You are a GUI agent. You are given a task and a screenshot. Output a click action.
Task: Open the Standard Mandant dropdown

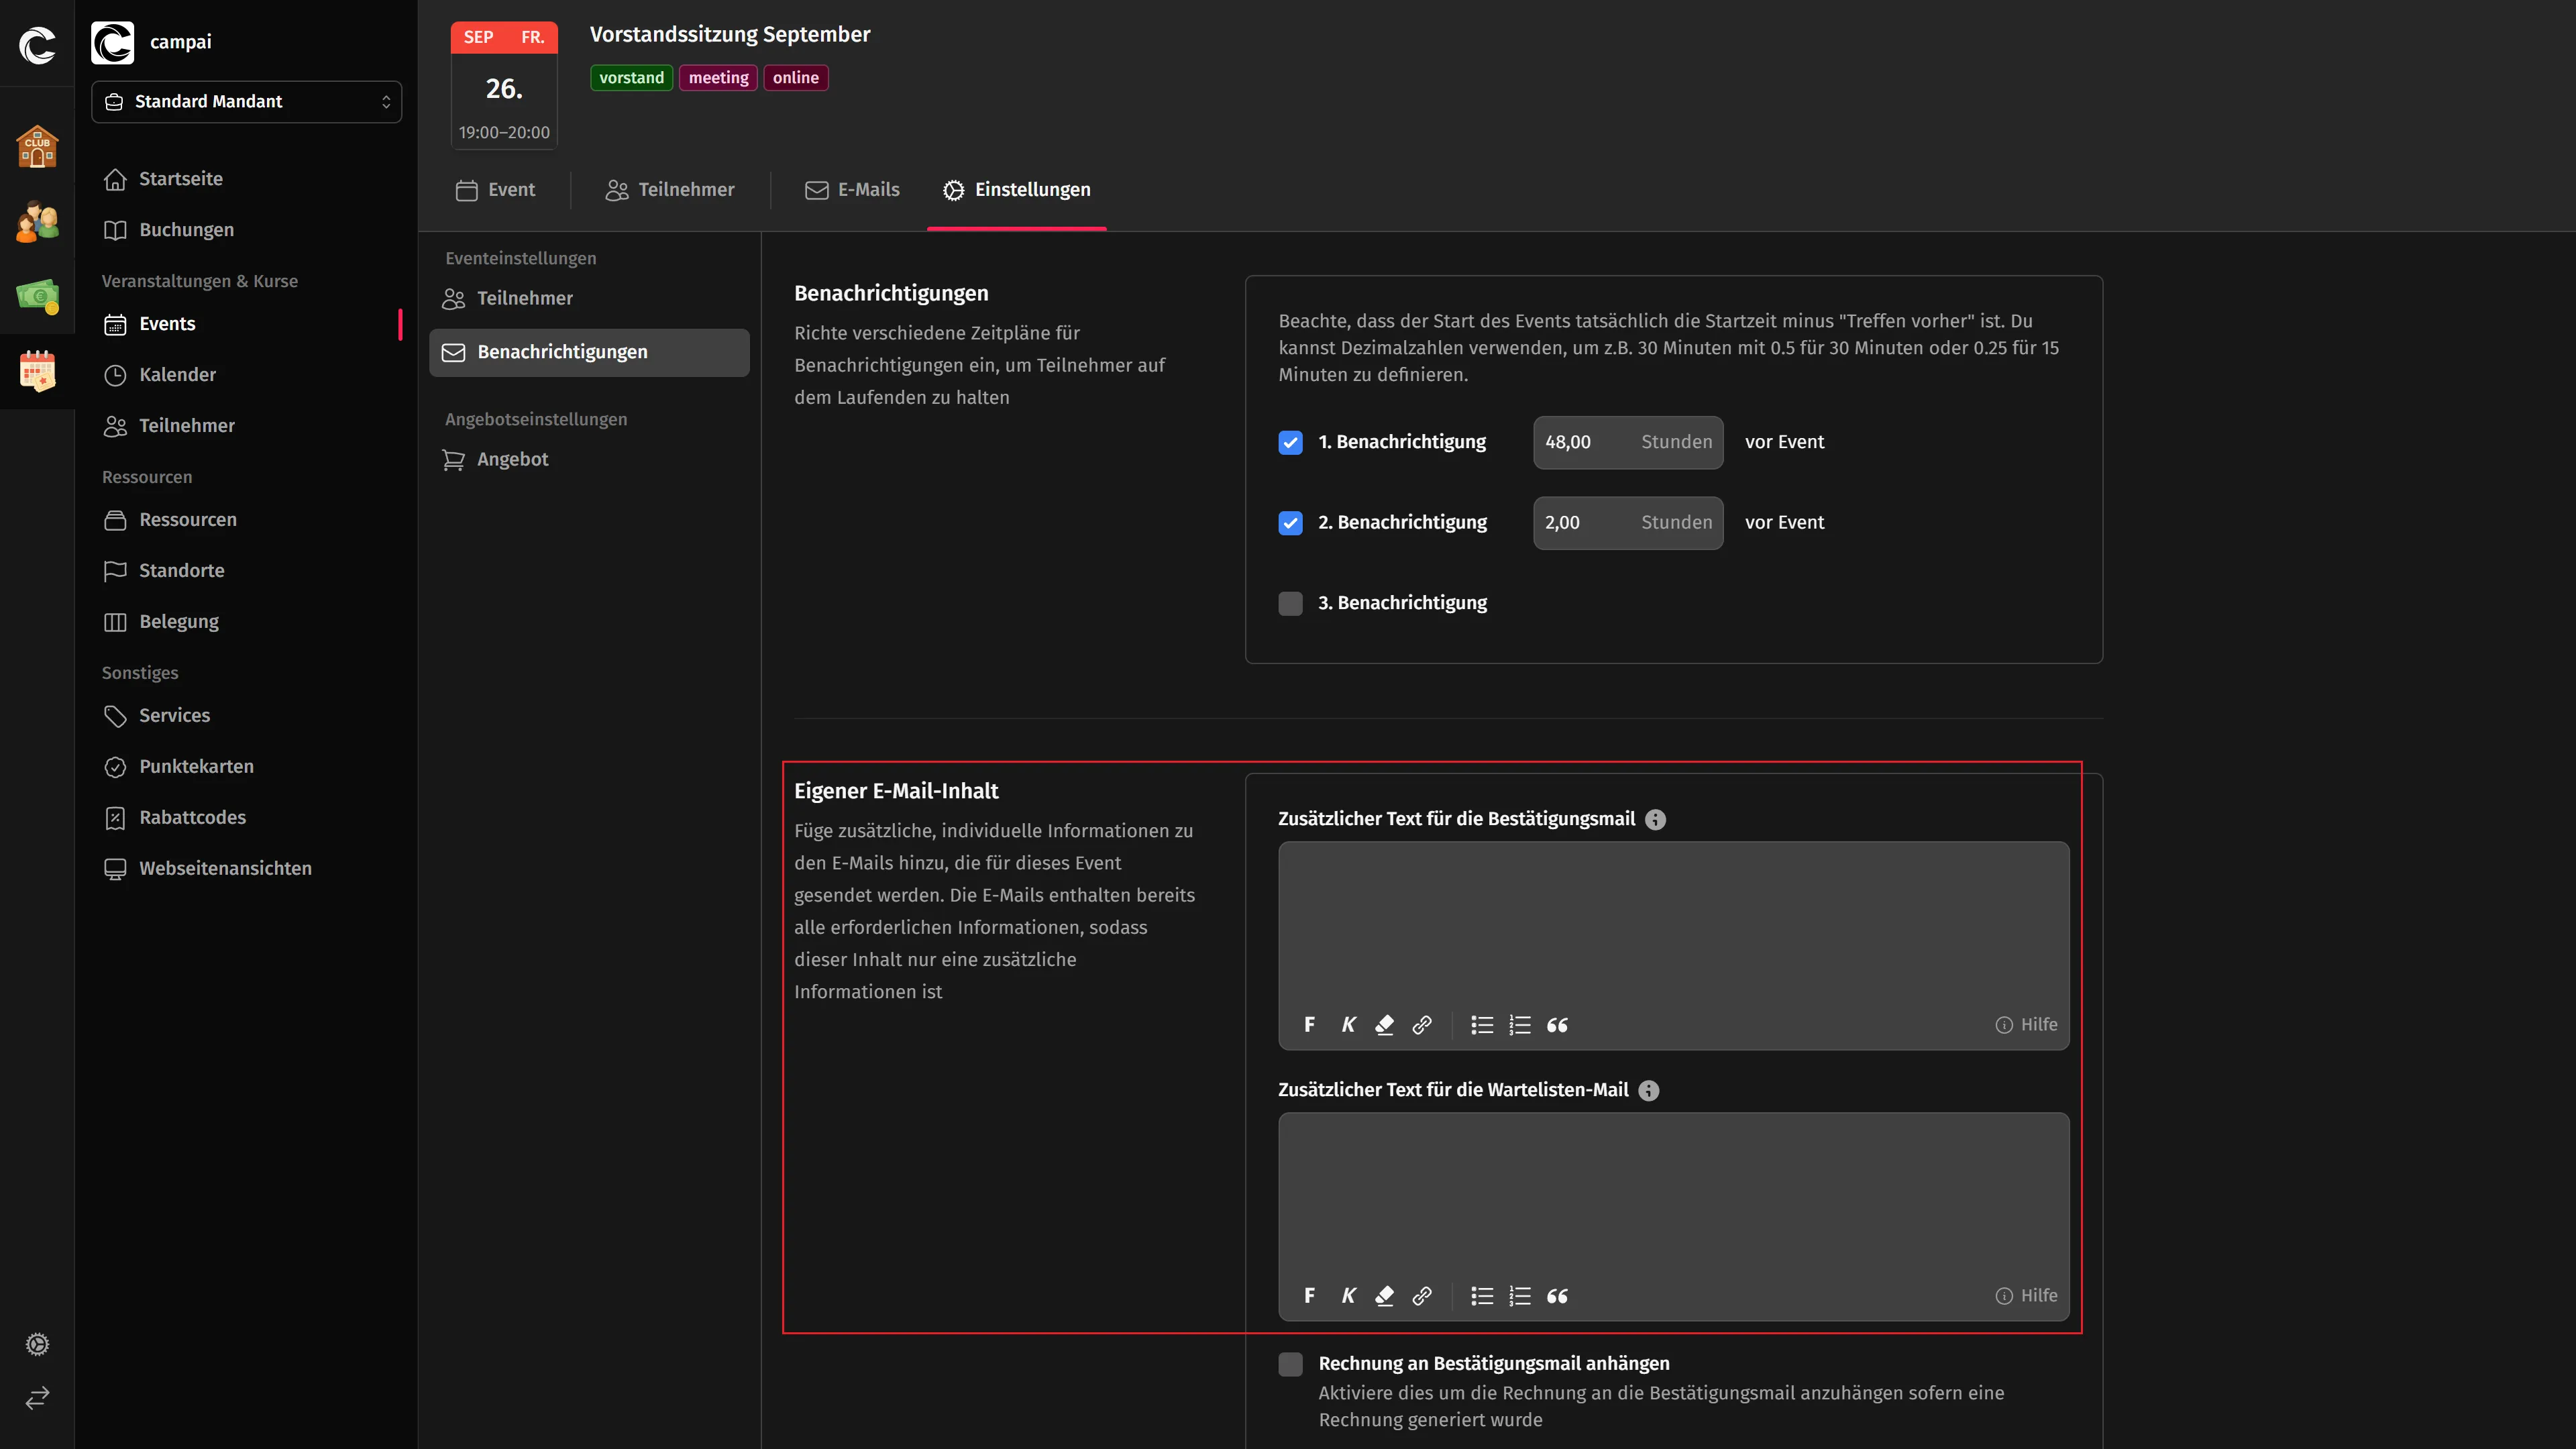(246, 102)
